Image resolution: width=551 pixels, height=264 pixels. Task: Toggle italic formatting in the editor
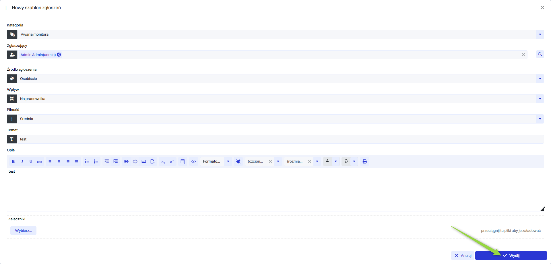[22, 161]
